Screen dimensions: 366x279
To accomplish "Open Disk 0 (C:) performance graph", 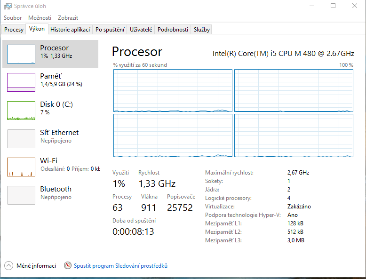I will (x=21, y=111).
